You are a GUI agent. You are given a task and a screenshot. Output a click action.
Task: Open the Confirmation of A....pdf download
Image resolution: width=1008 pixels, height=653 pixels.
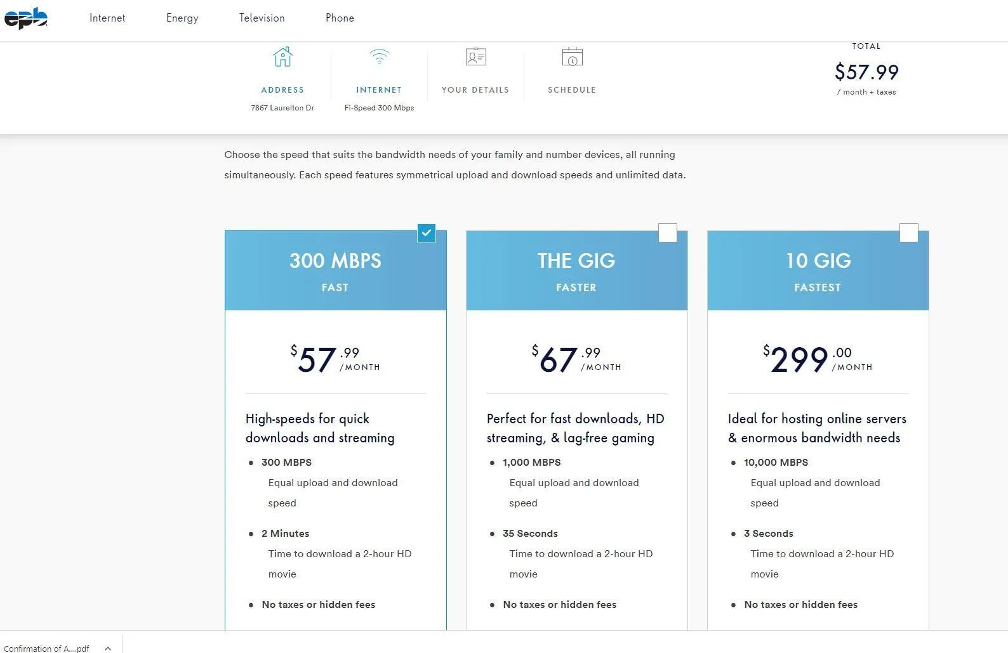pos(46,648)
